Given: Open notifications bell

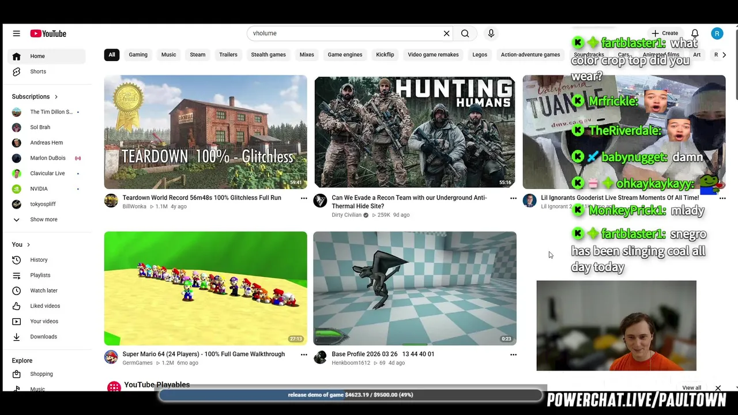Looking at the screenshot, I should tap(695, 33).
